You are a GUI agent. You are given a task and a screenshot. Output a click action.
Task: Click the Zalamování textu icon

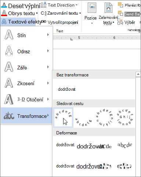click(108, 8)
